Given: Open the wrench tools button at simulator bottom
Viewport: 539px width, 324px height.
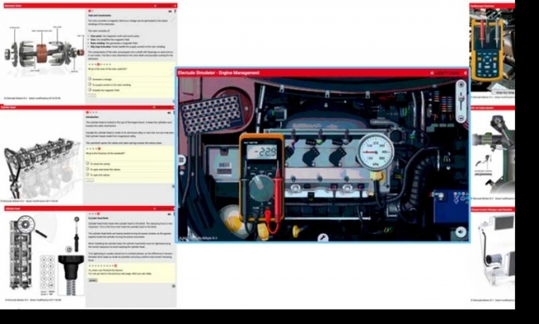Looking at the screenshot, I should point(323,237).
